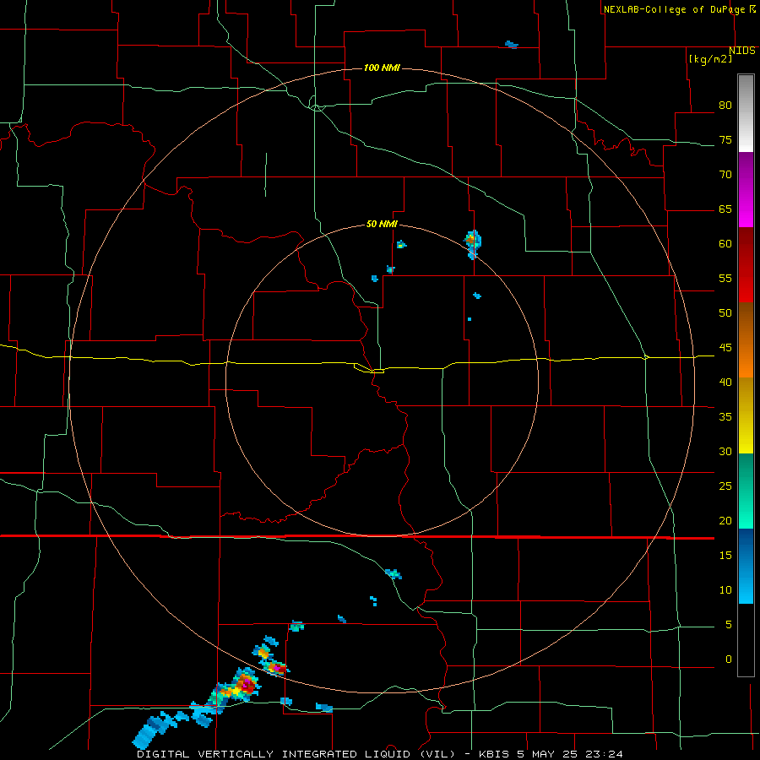Click the 30 value on the scale
This screenshot has height=760, width=760.
coord(725,452)
